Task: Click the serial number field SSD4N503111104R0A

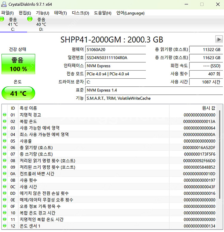Action: coord(116,58)
